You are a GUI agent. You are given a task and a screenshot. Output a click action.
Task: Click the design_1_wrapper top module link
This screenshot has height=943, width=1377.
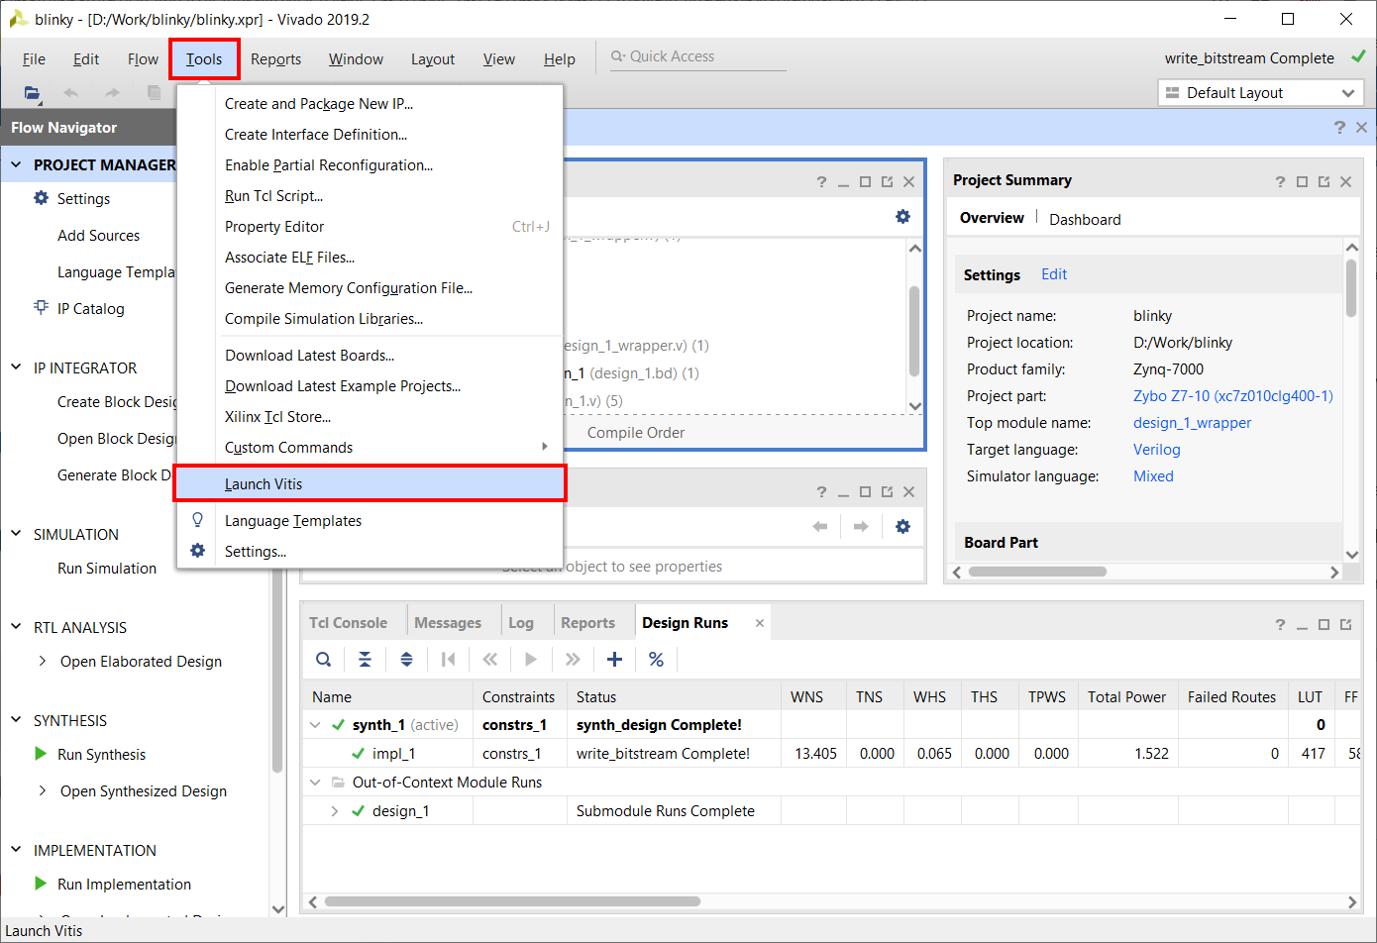coord(1192,422)
